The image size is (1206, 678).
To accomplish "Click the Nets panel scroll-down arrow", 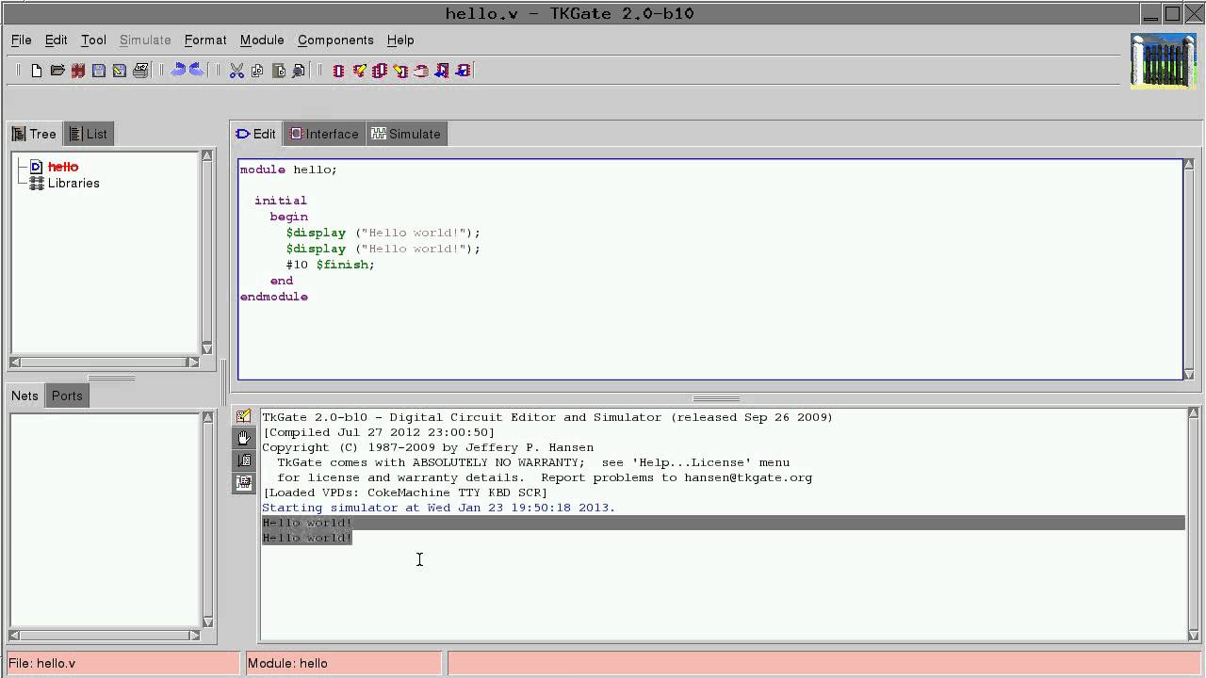I will pos(207,622).
